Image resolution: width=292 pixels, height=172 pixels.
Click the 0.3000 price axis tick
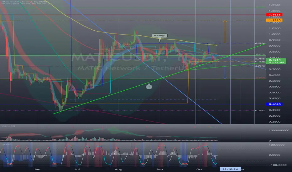274,116
